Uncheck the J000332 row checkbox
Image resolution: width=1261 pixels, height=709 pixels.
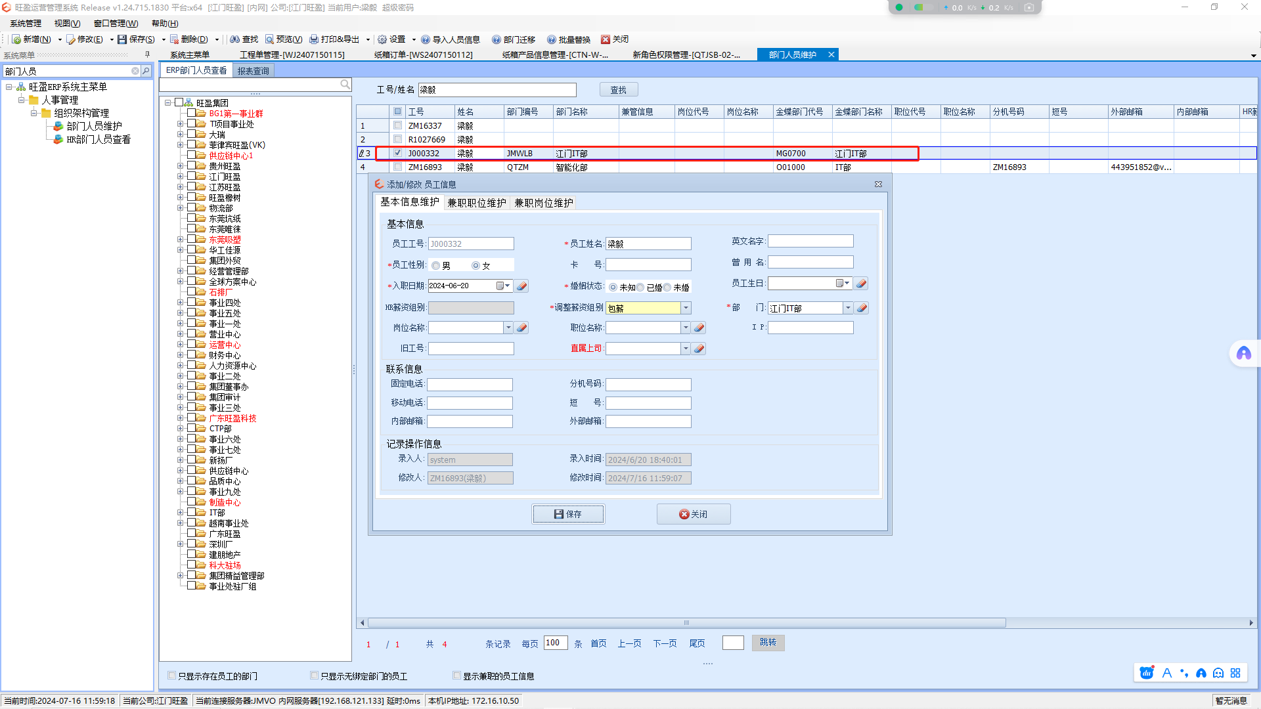[397, 153]
